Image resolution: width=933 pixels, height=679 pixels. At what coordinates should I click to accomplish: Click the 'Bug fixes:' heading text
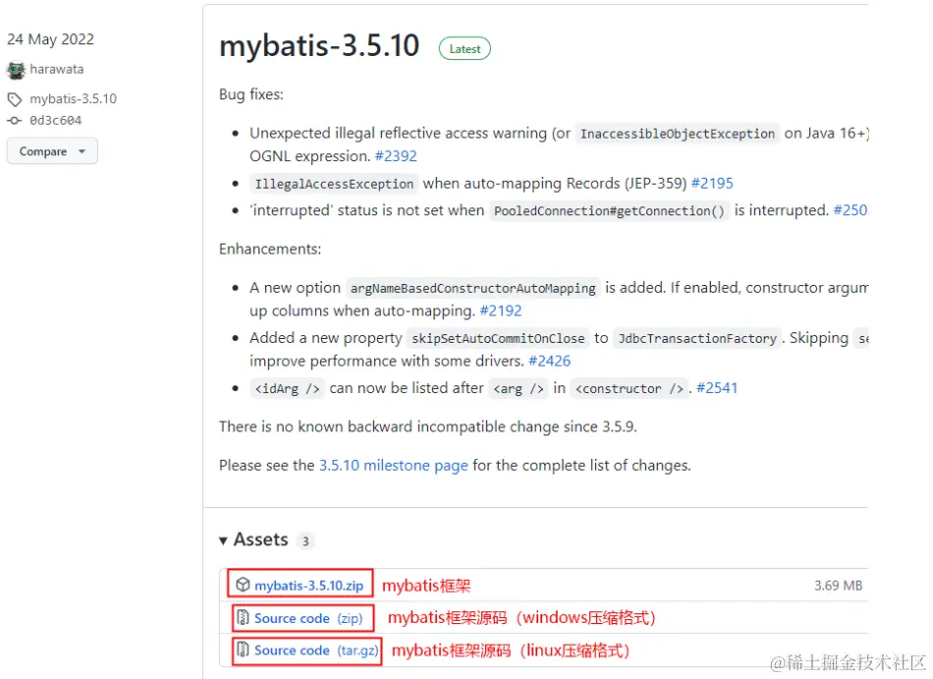(251, 94)
